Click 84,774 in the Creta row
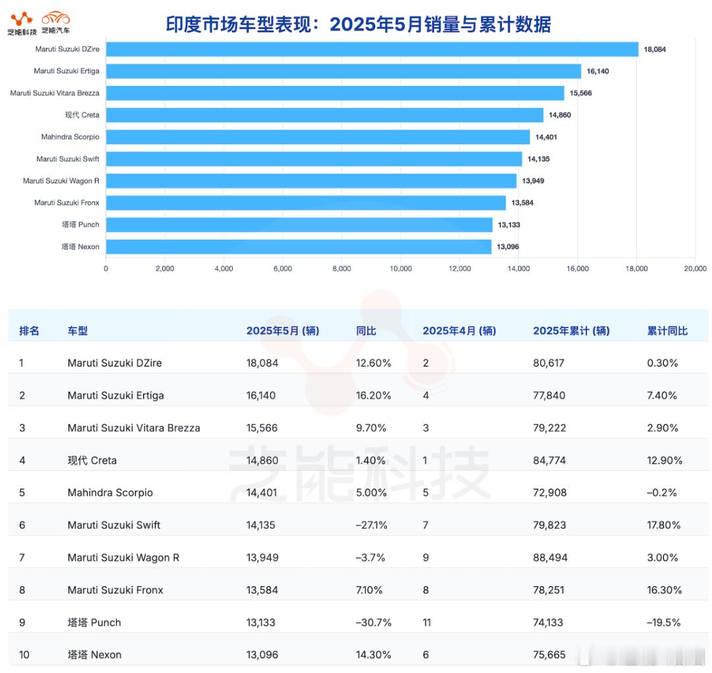 (x=549, y=460)
